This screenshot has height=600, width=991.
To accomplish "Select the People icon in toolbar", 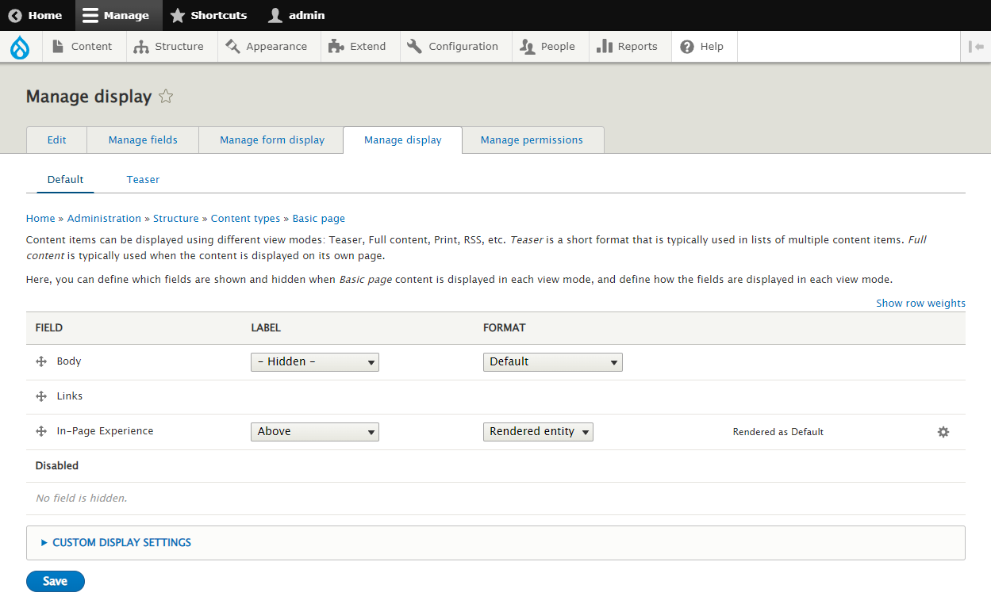I will [x=527, y=46].
